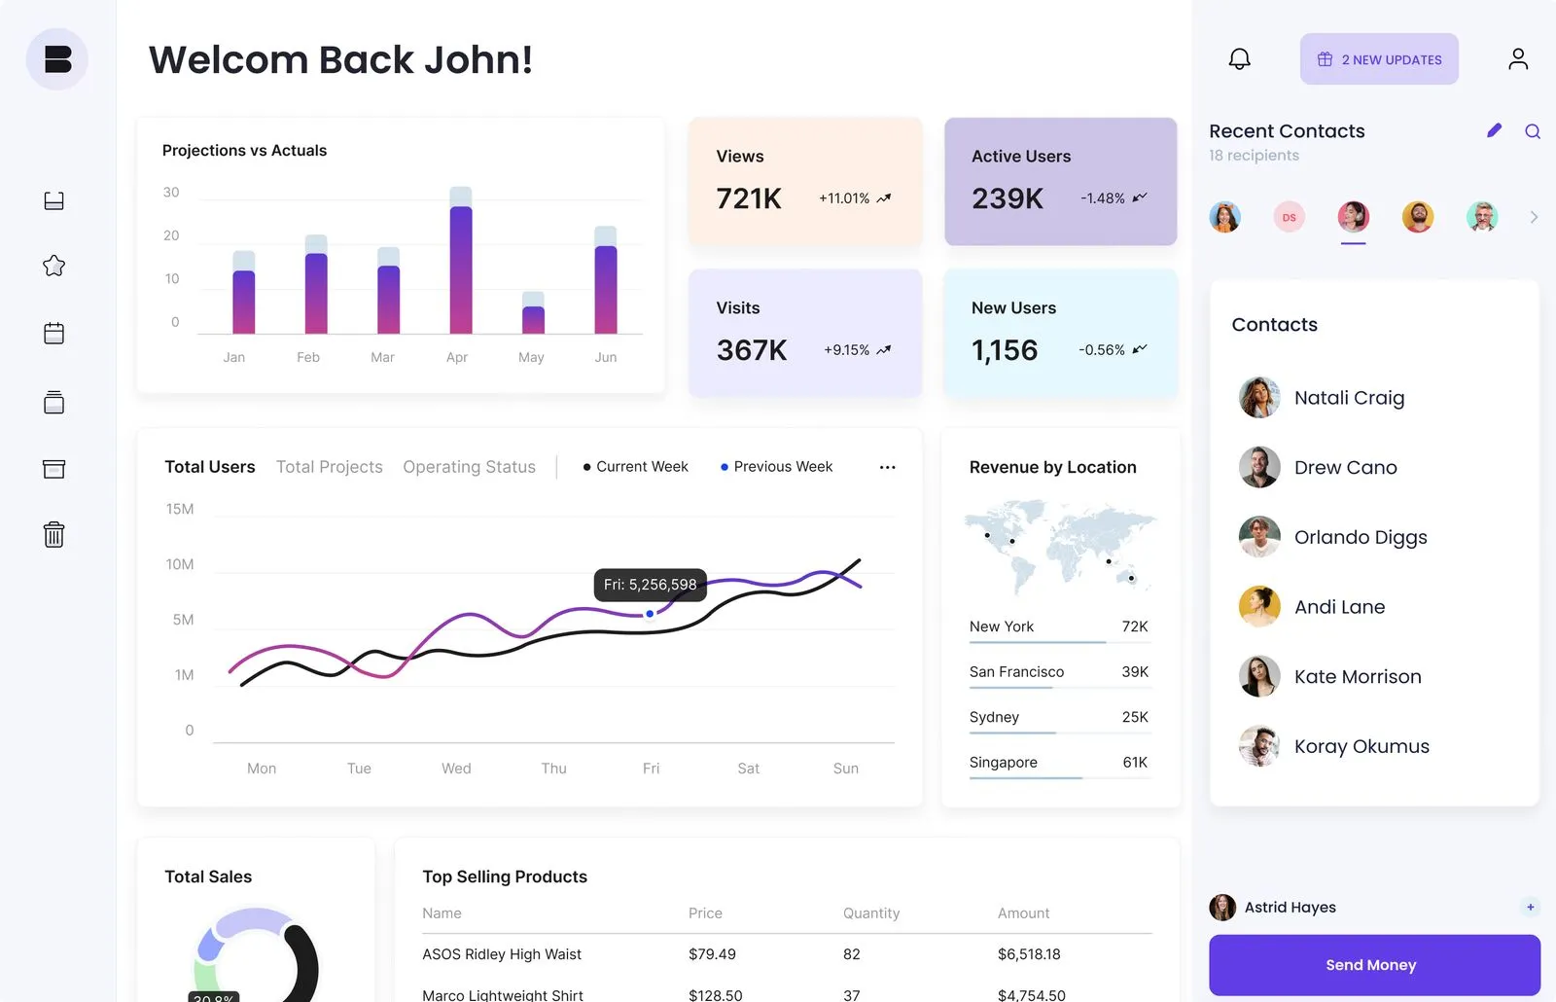This screenshot has height=1002, width=1556.
Task: Select the star favorites icon in sidebar
Action: 53,265
